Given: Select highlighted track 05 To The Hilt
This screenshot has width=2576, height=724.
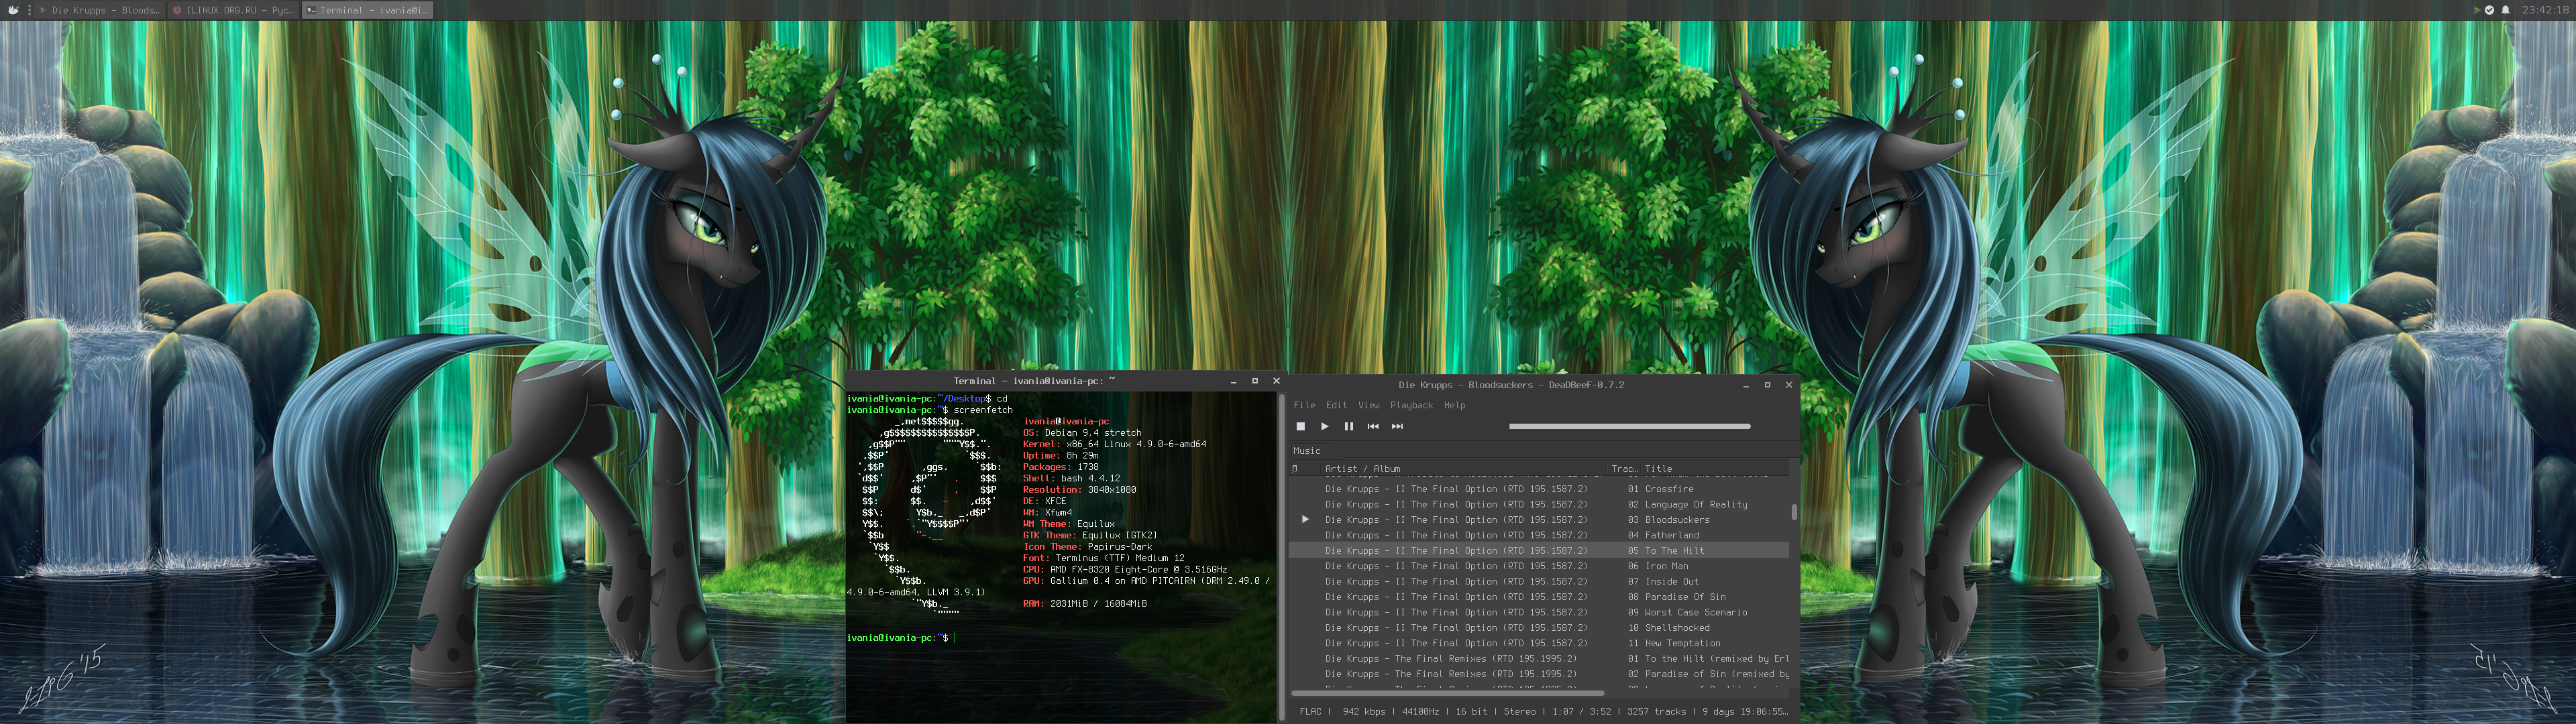Looking at the screenshot, I should (x=1538, y=550).
